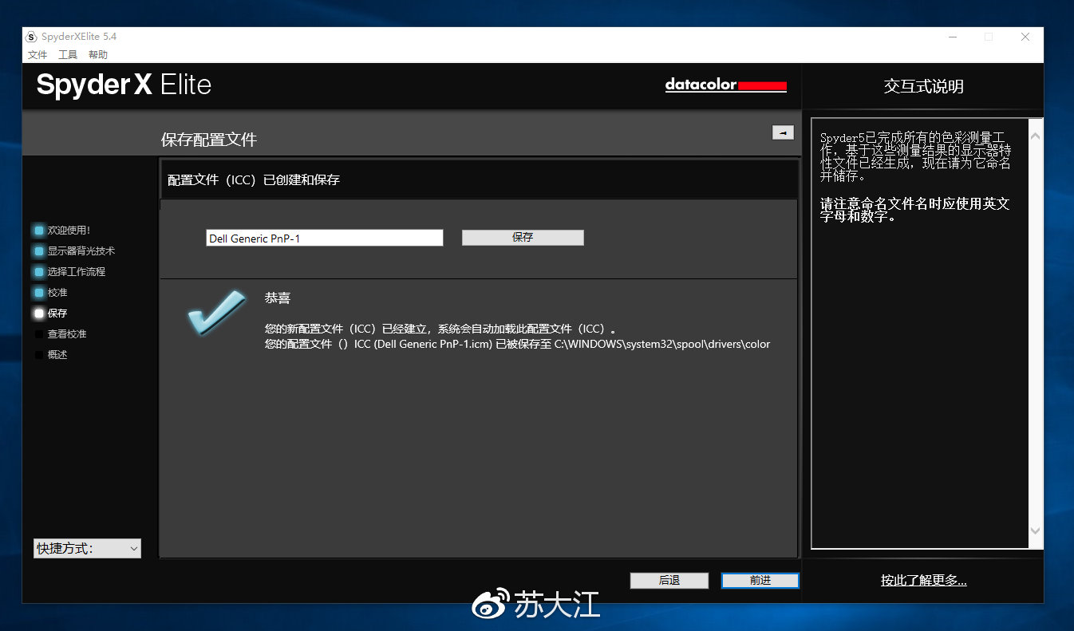1074x631 pixels.
Task: Click the 保存 button beside the profile name
Action: click(523, 238)
